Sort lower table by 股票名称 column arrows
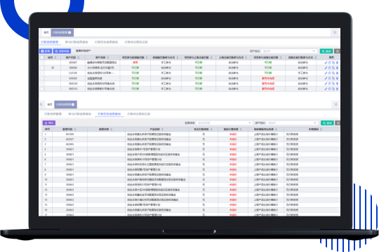Screen dimensions: 379x252 (x=112, y=129)
